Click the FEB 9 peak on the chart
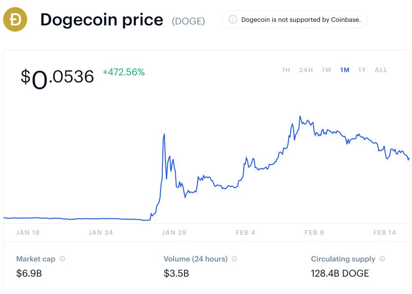 [301, 116]
